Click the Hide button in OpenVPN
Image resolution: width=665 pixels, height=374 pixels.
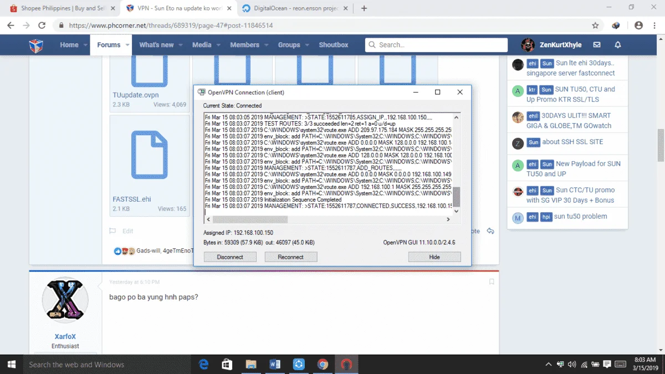click(434, 257)
